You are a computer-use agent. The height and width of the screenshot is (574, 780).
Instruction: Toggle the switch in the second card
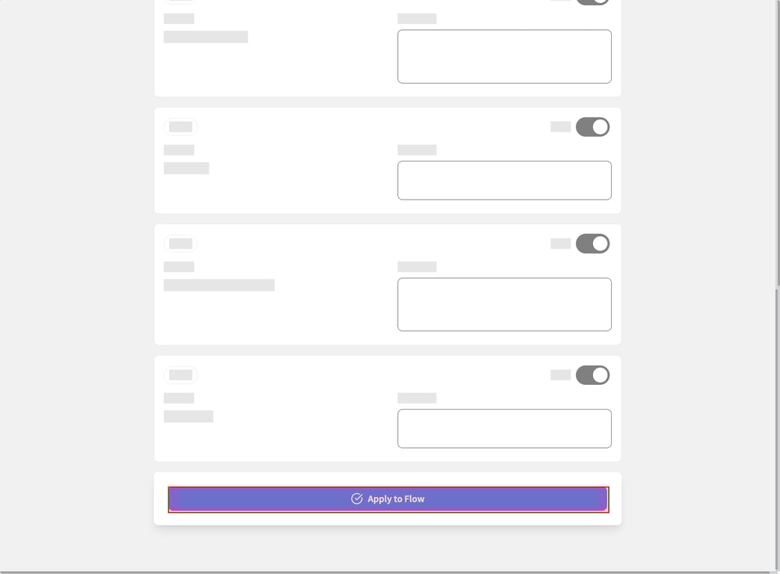coord(592,127)
